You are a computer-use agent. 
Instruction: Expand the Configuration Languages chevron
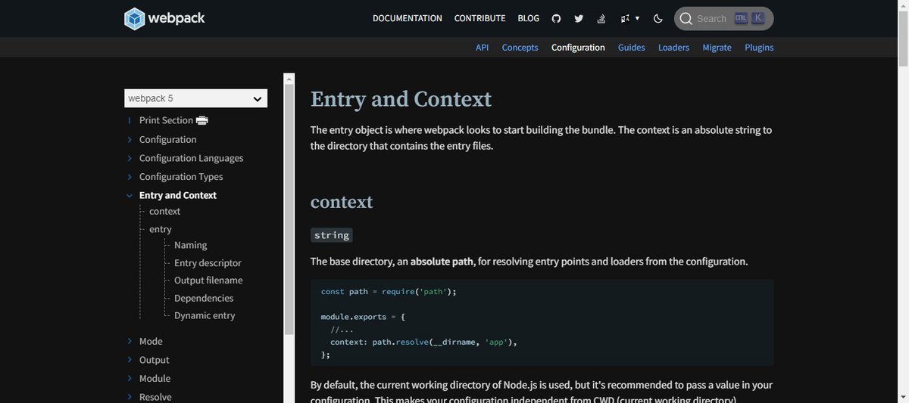(130, 158)
